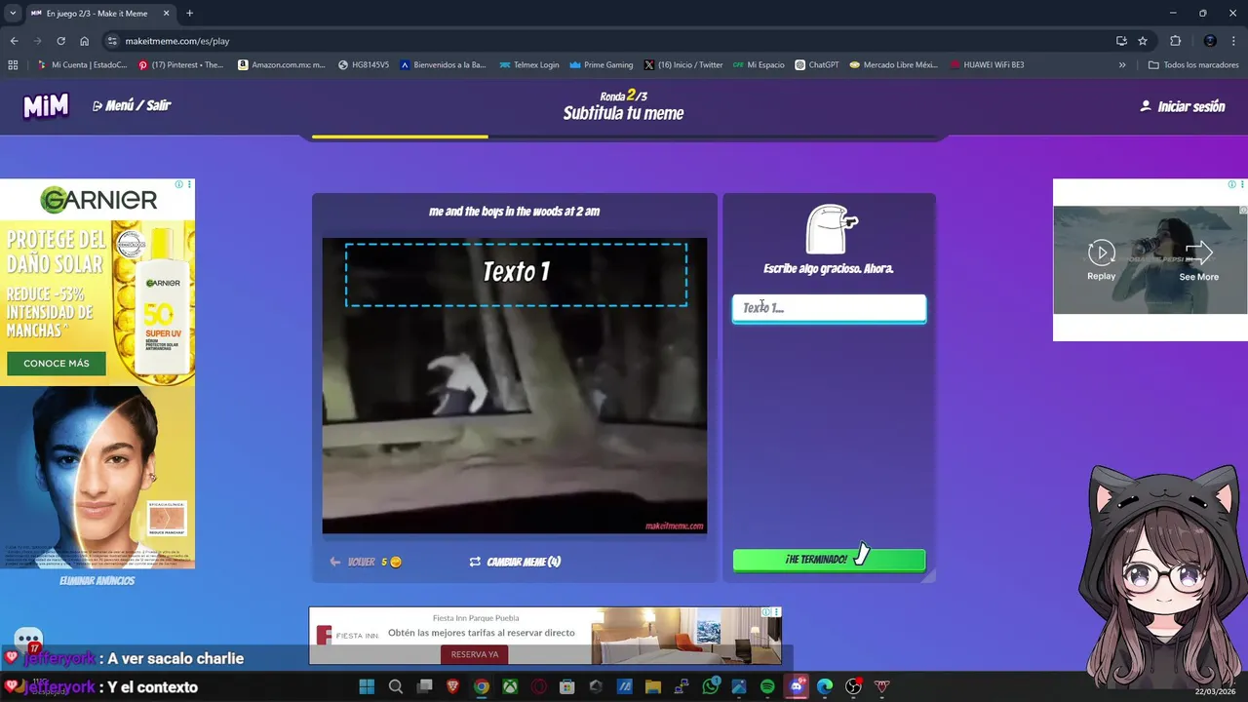Open Opera GX from taskbar

[x=539, y=686]
